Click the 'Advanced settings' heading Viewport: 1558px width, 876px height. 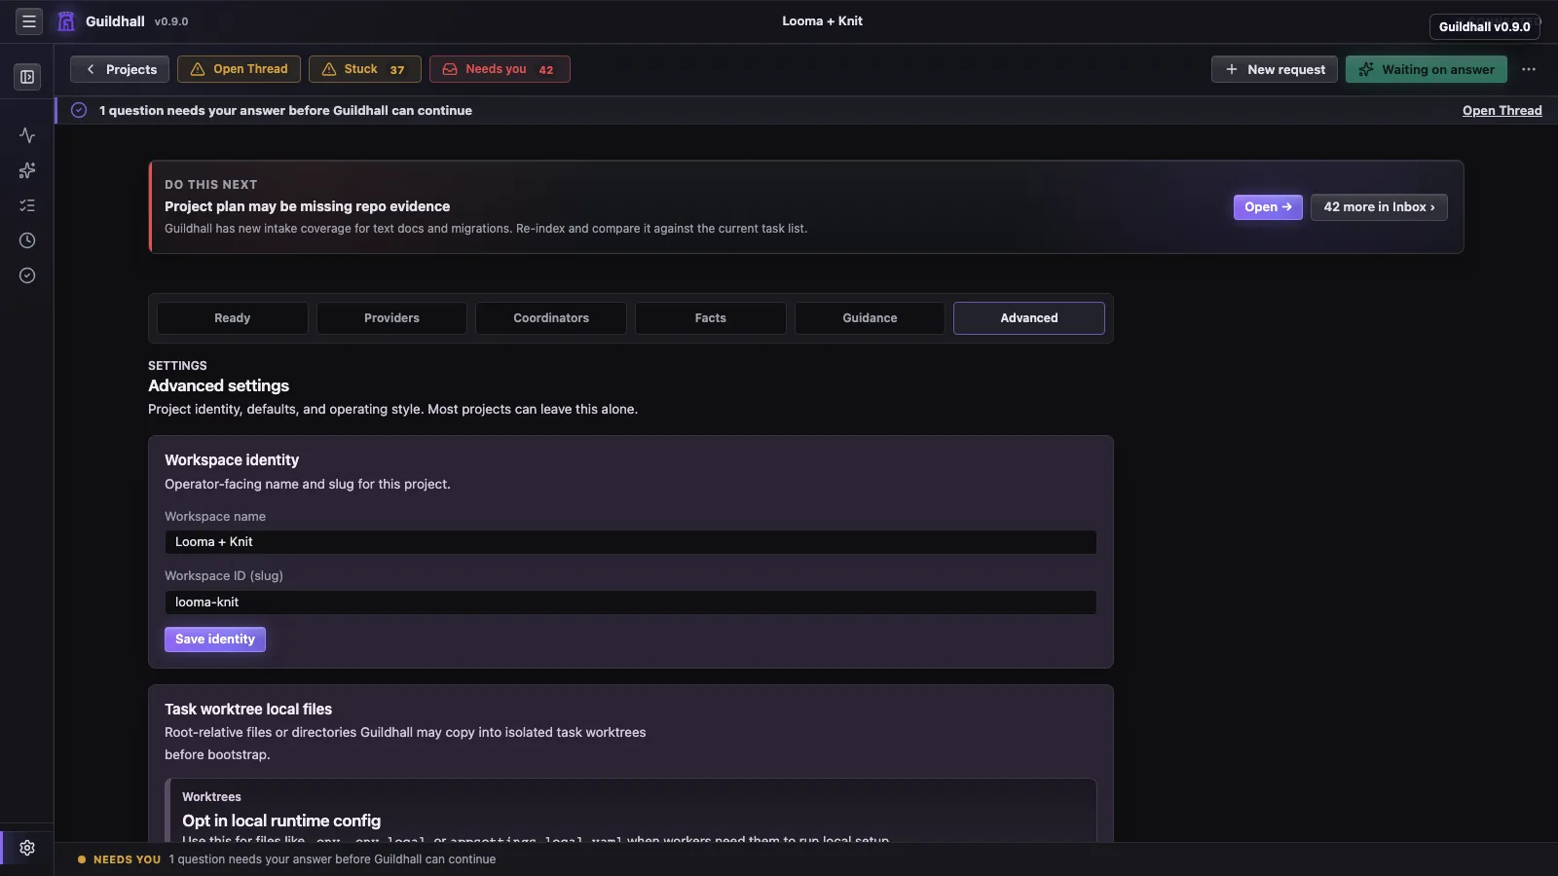point(218,386)
